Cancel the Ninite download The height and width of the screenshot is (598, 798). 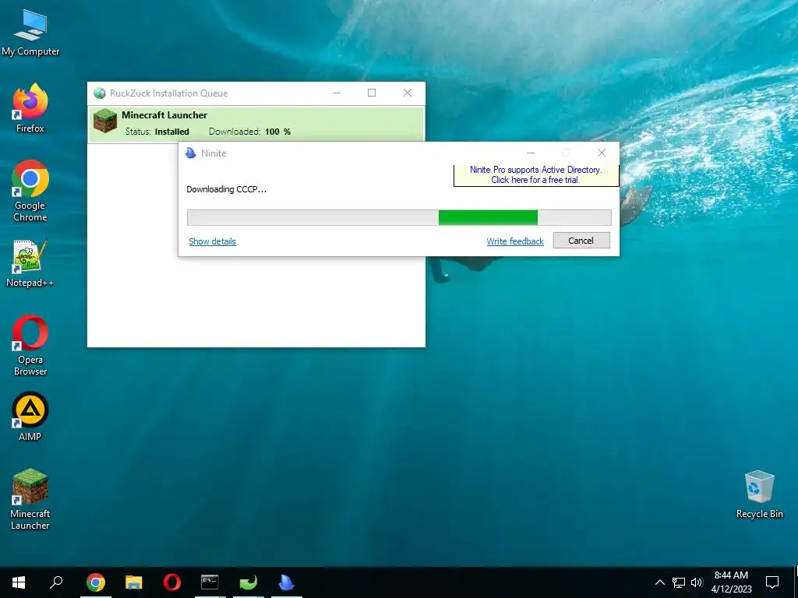click(x=581, y=241)
